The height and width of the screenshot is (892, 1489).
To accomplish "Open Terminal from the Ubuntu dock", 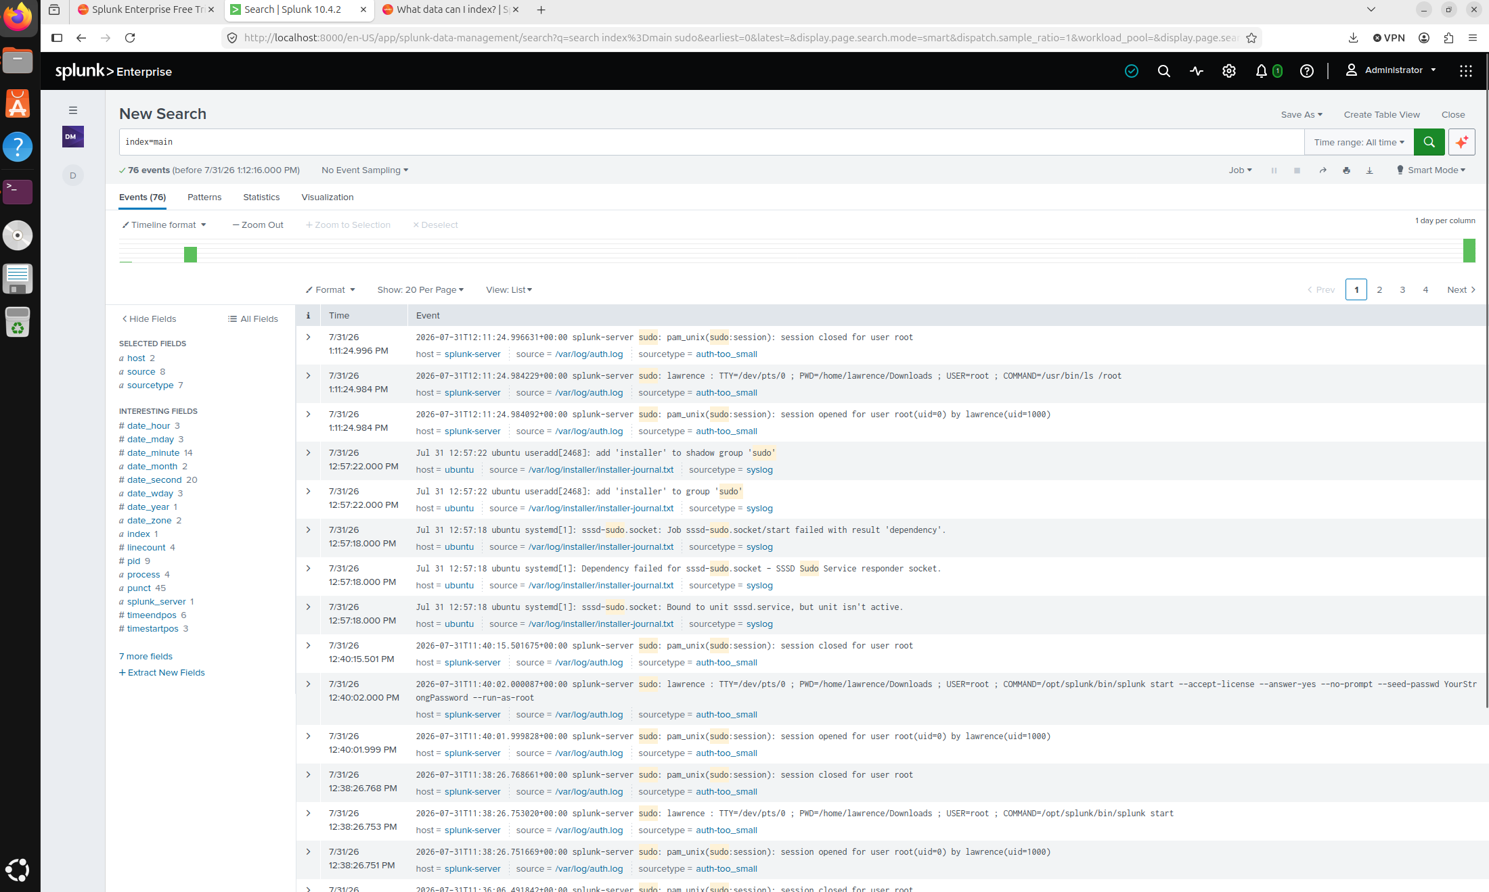I will pos(18,192).
